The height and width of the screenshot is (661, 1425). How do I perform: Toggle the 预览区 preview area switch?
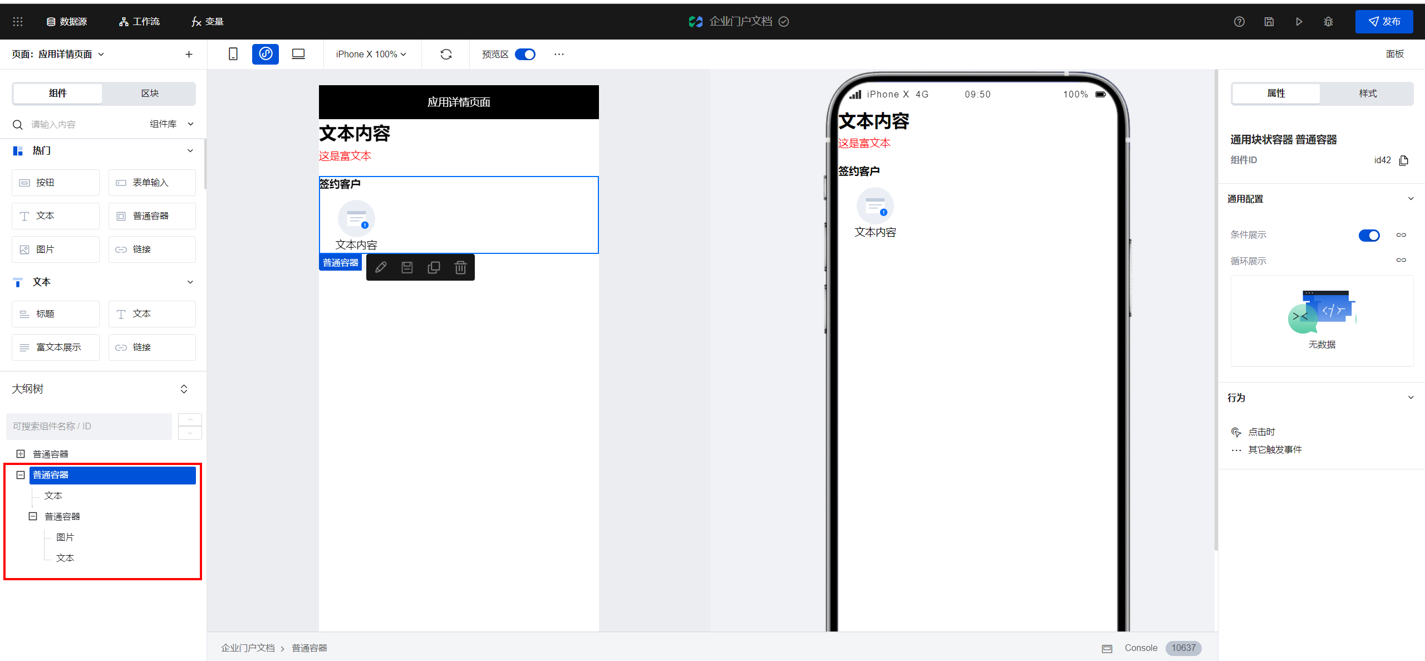click(525, 54)
